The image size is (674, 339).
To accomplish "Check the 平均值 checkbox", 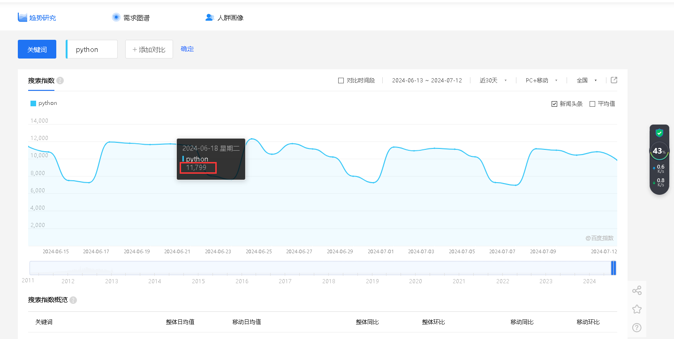I will click(592, 104).
